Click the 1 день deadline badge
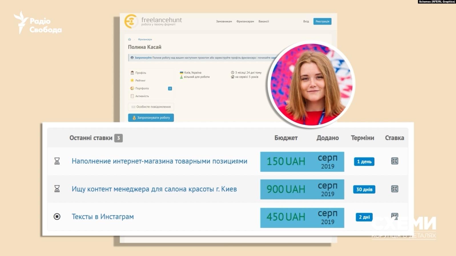 click(364, 162)
